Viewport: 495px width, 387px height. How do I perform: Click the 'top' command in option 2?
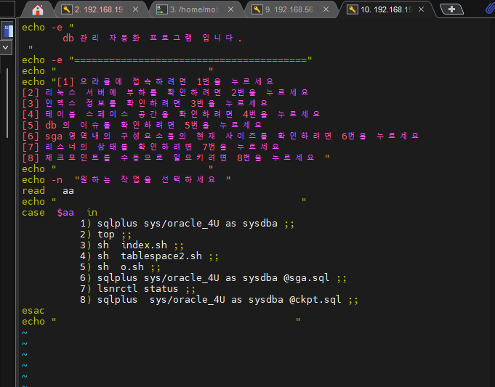point(105,235)
